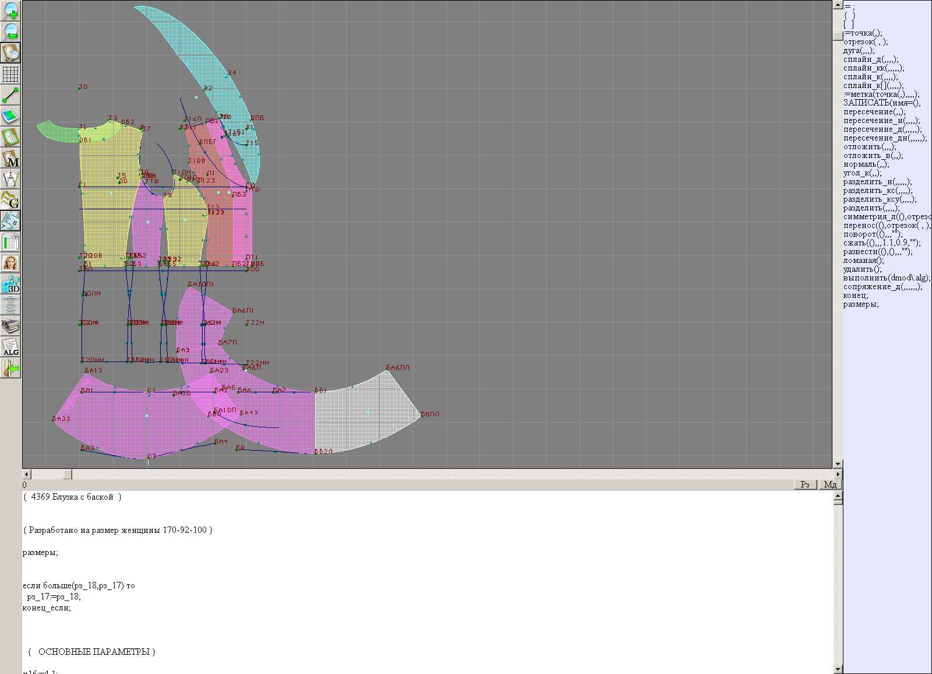Select 'отрезок( , );' in the command list
932x674 pixels.
pyautogui.click(x=865, y=42)
